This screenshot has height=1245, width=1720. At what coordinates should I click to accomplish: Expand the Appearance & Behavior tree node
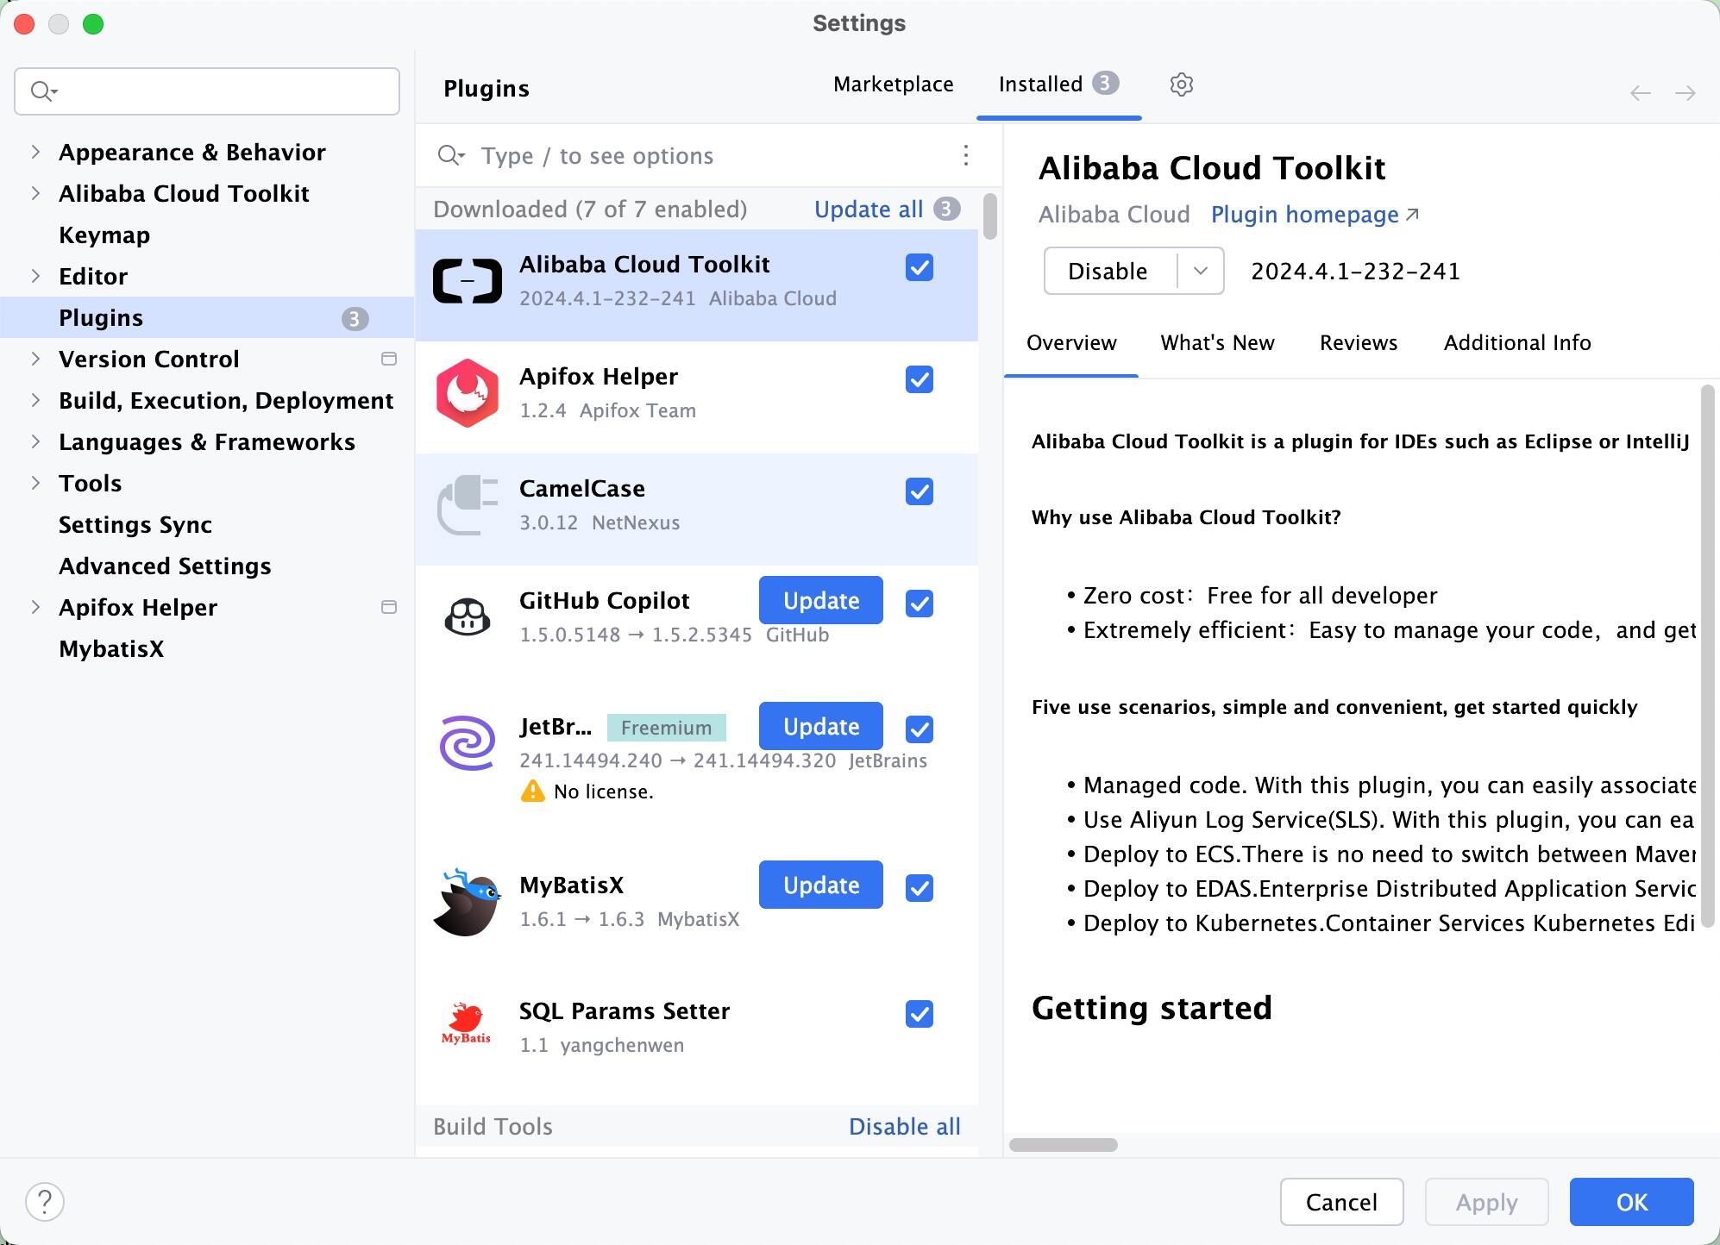[x=35, y=152]
